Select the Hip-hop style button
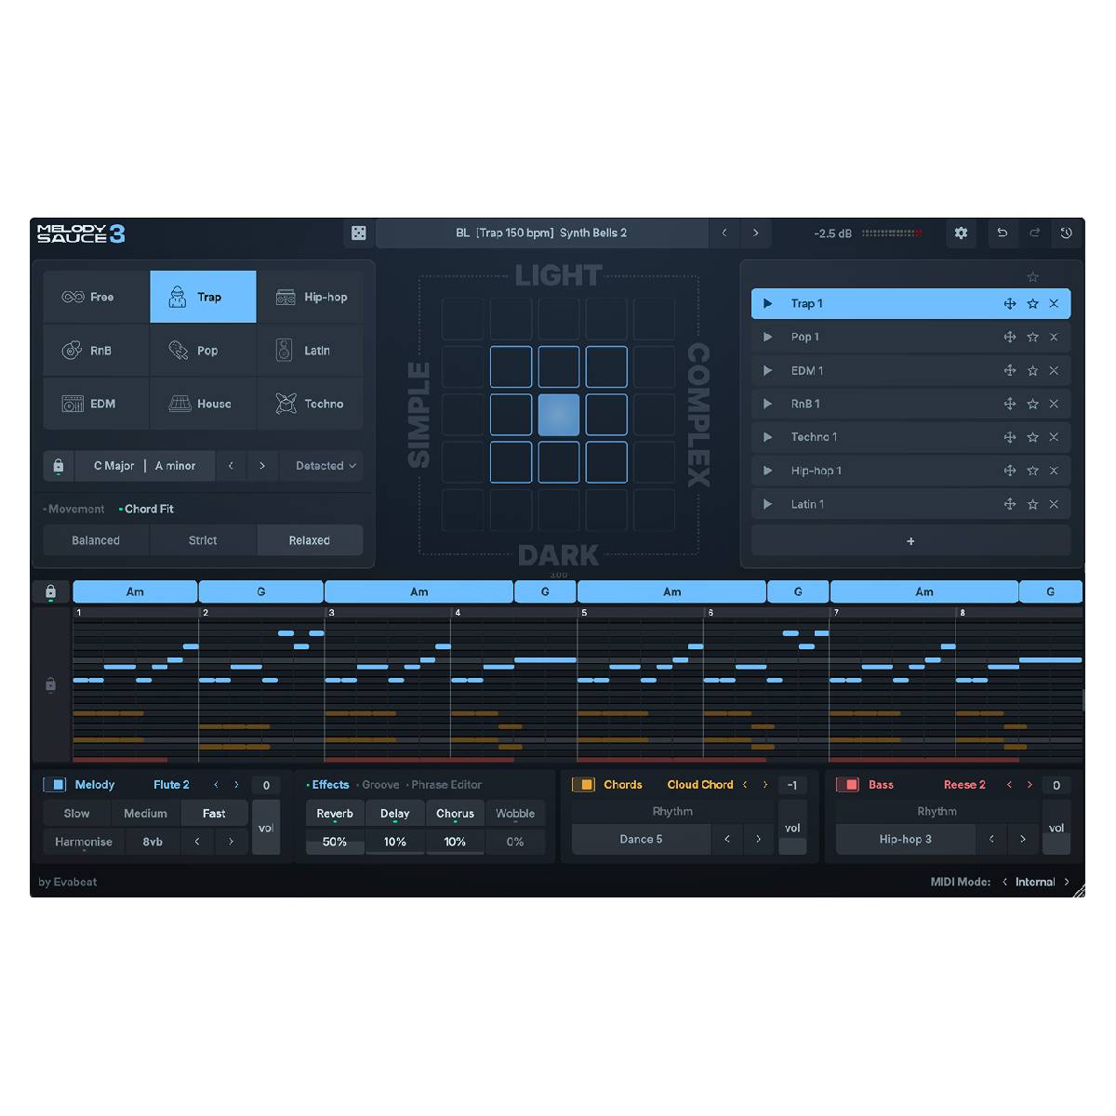1116x1116 pixels. coord(311,298)
